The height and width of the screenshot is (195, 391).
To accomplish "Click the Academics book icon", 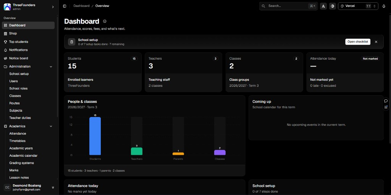I will pos(5,126).
